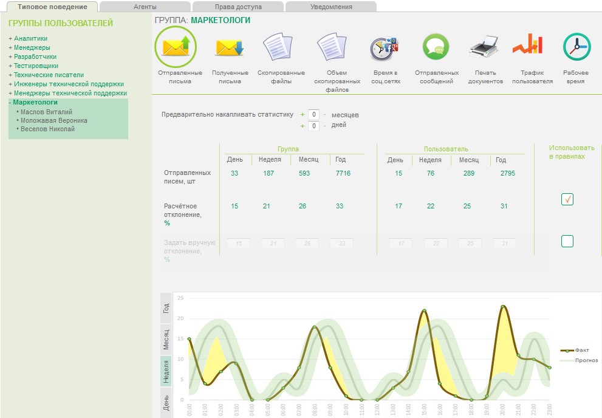Uncheck the calculated deviation rules checkbox

click(567, 199)
